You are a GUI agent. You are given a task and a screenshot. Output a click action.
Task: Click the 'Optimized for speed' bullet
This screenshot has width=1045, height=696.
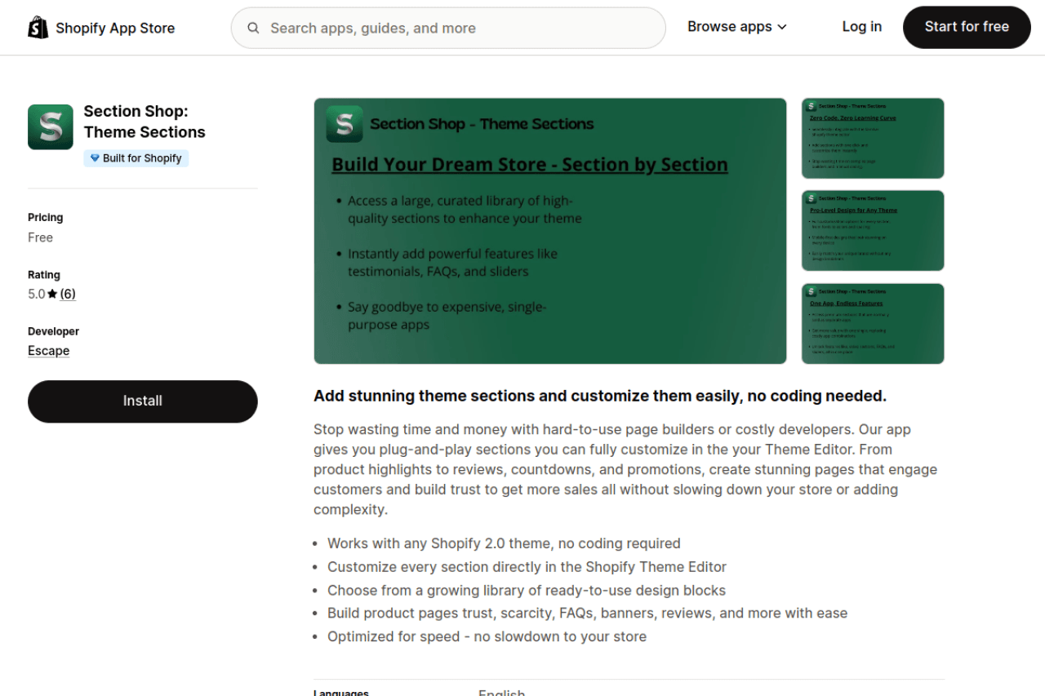tap(487, 636)
